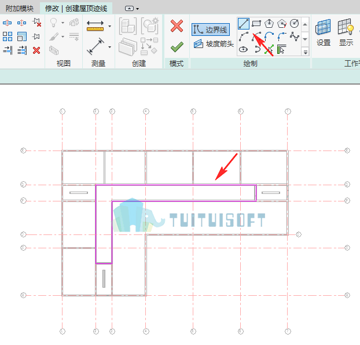Select the Start-End-Radius Arc tool
This screenshot has height=345, width=360.
tap(244, 36)
